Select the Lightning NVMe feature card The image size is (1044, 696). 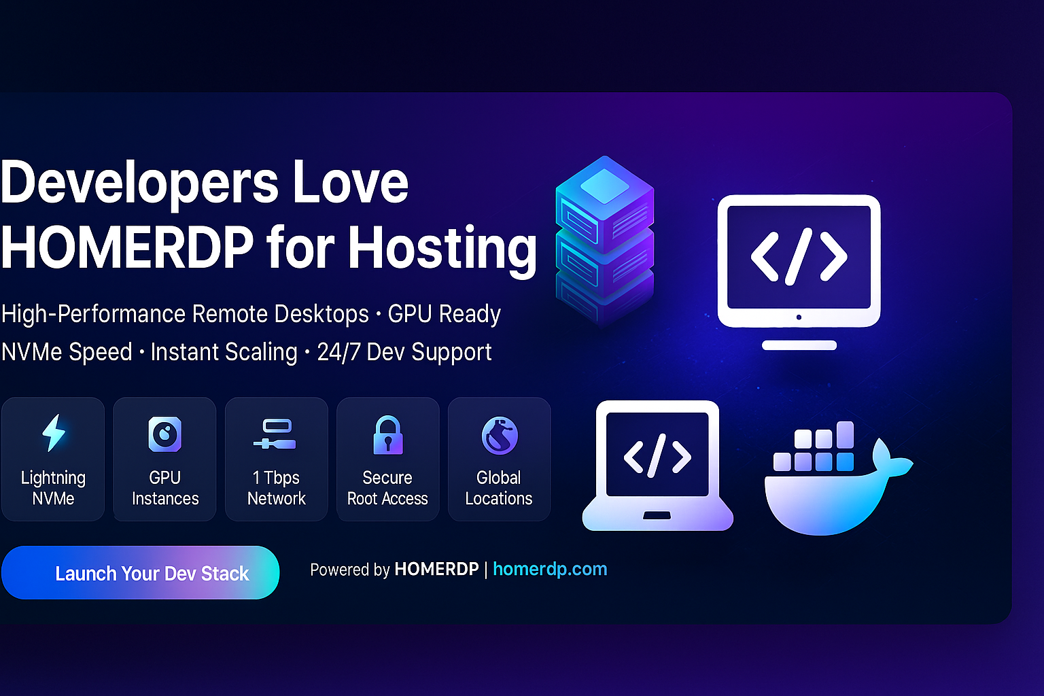(x=53, y=459)
